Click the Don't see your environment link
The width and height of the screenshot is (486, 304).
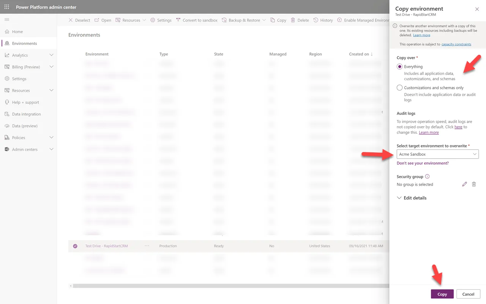pos(423,163)
